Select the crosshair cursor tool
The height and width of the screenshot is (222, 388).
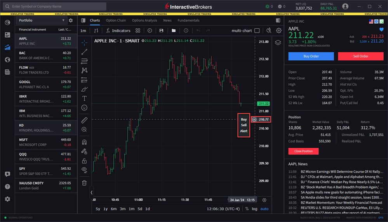[x=84, y=43]
